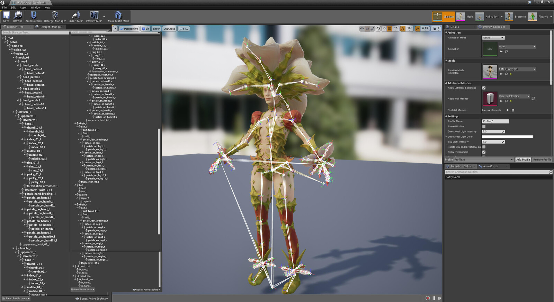Click Make Static Mesh toolbar icon
Viewport: 554px width, 302px height.
coord(118,16)
